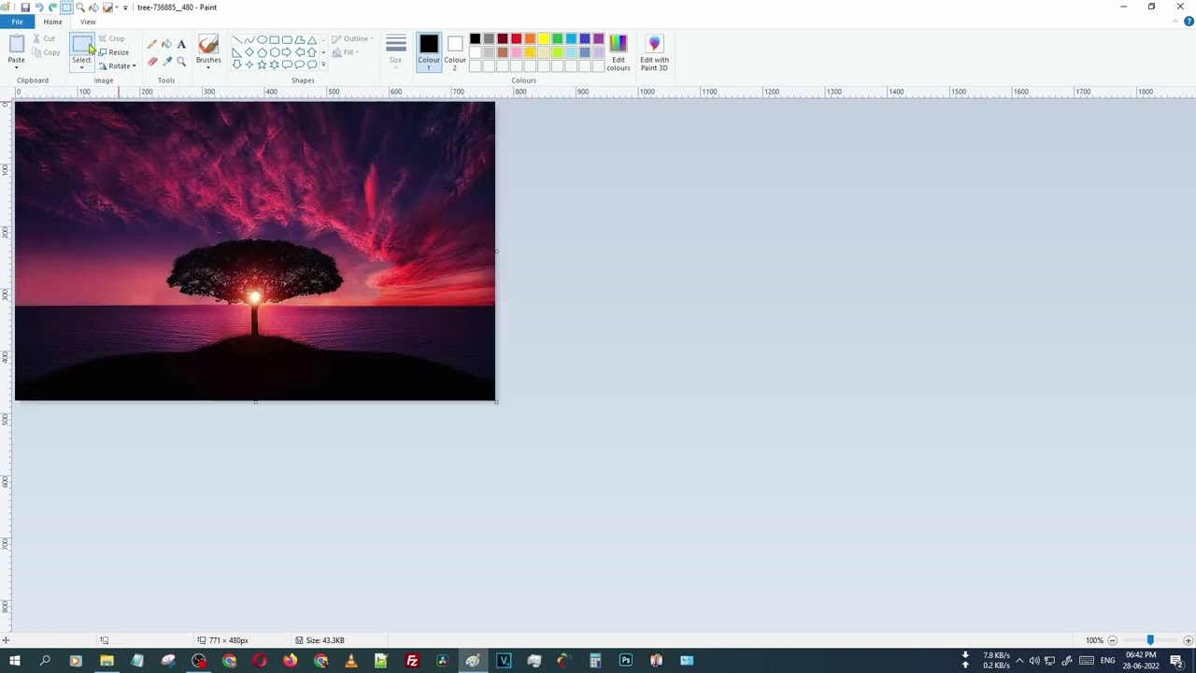This screenshot has height=673, width=1196.
Task: Click the Windows Start button
Action: 14,661
